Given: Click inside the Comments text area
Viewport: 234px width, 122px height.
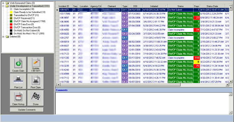Looking at the screenshot, I should [142, 103].
